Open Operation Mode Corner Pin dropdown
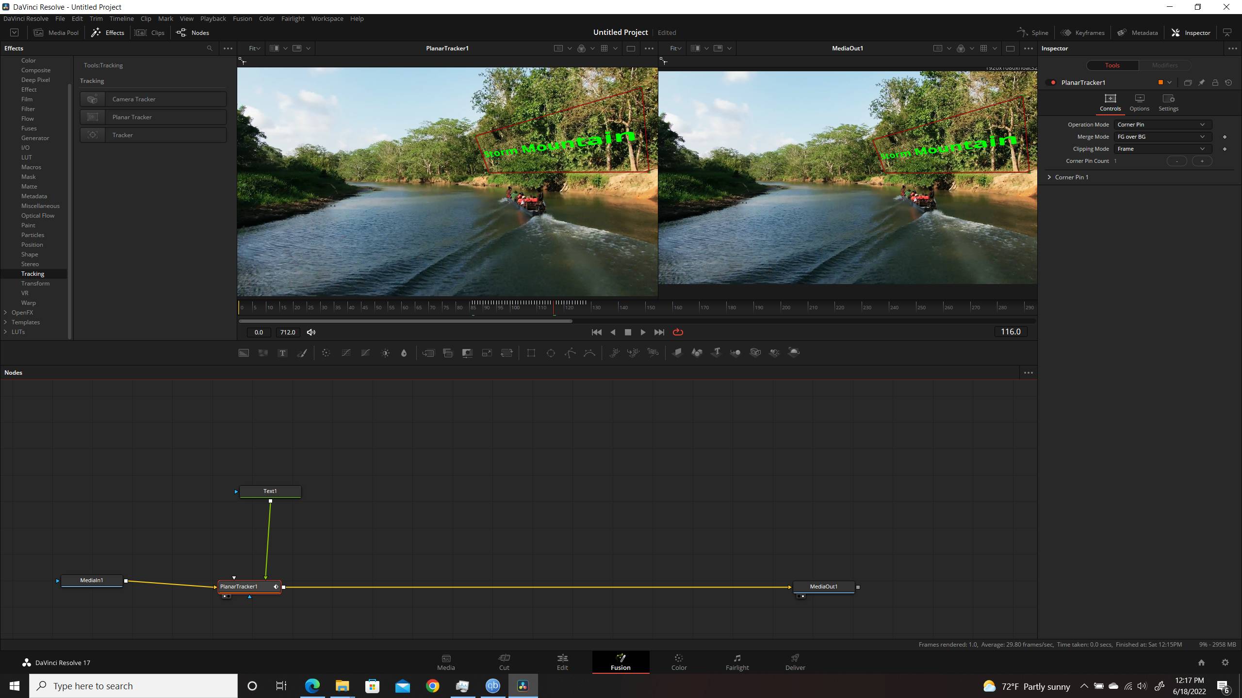This screenshot has width=1242, height=698. pos(1162,125)
